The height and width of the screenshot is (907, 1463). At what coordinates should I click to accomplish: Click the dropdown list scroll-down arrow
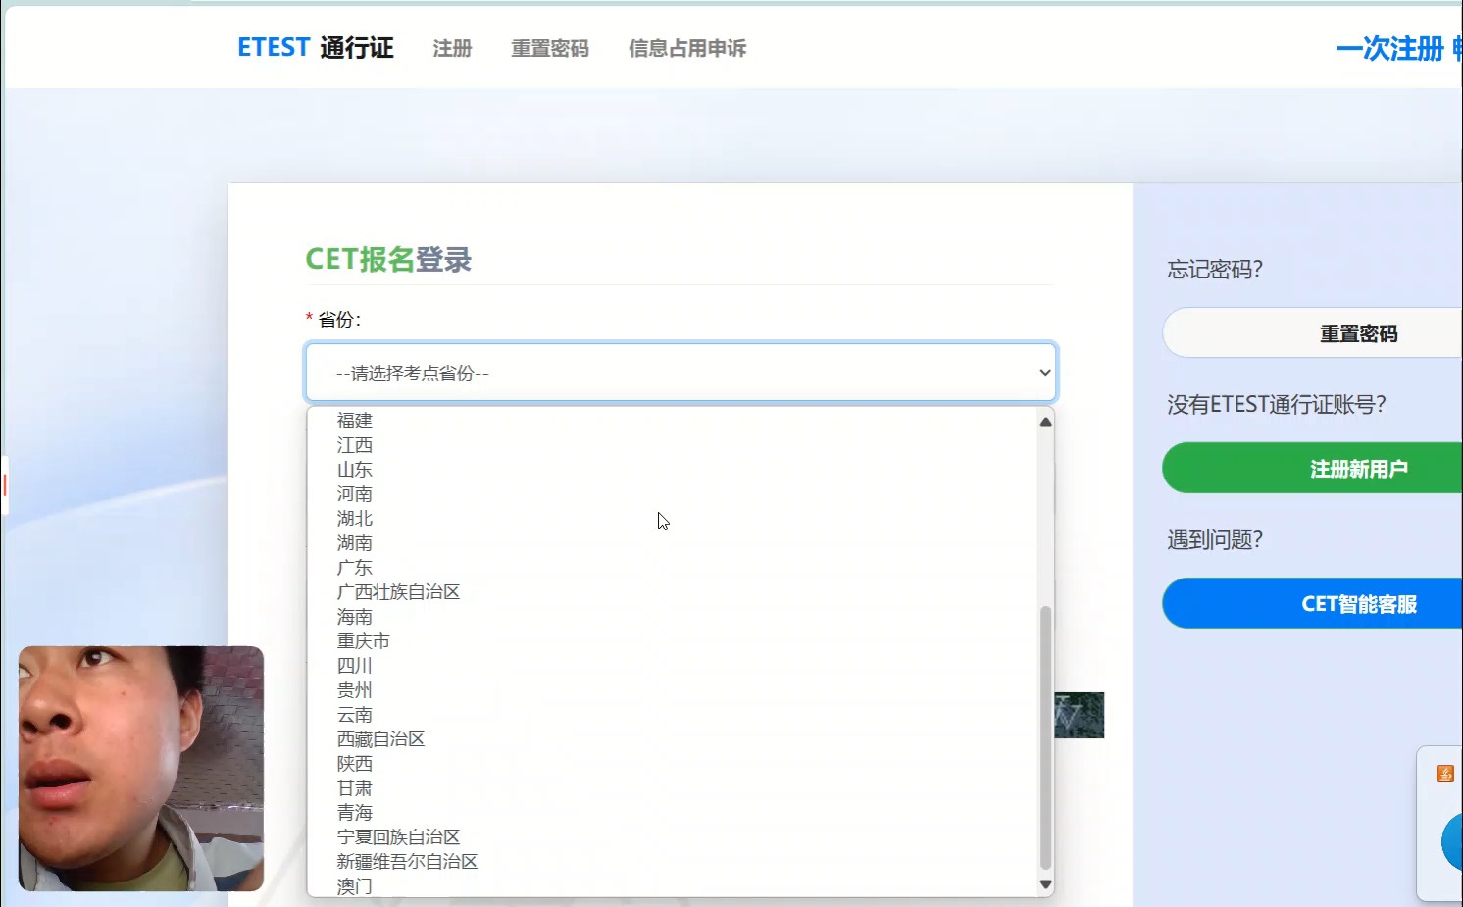click(1045, 884)
